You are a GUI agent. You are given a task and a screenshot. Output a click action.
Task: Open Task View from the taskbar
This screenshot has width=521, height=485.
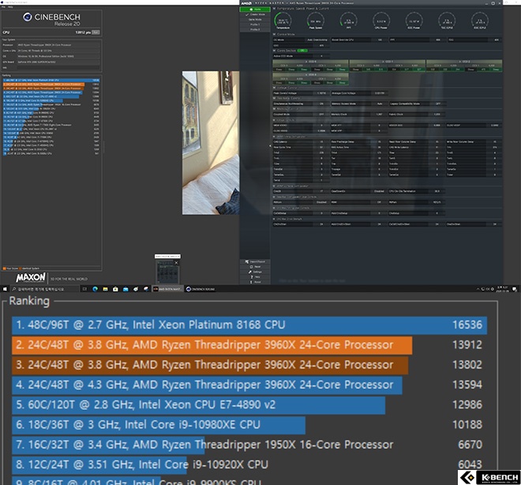(84, 289)
